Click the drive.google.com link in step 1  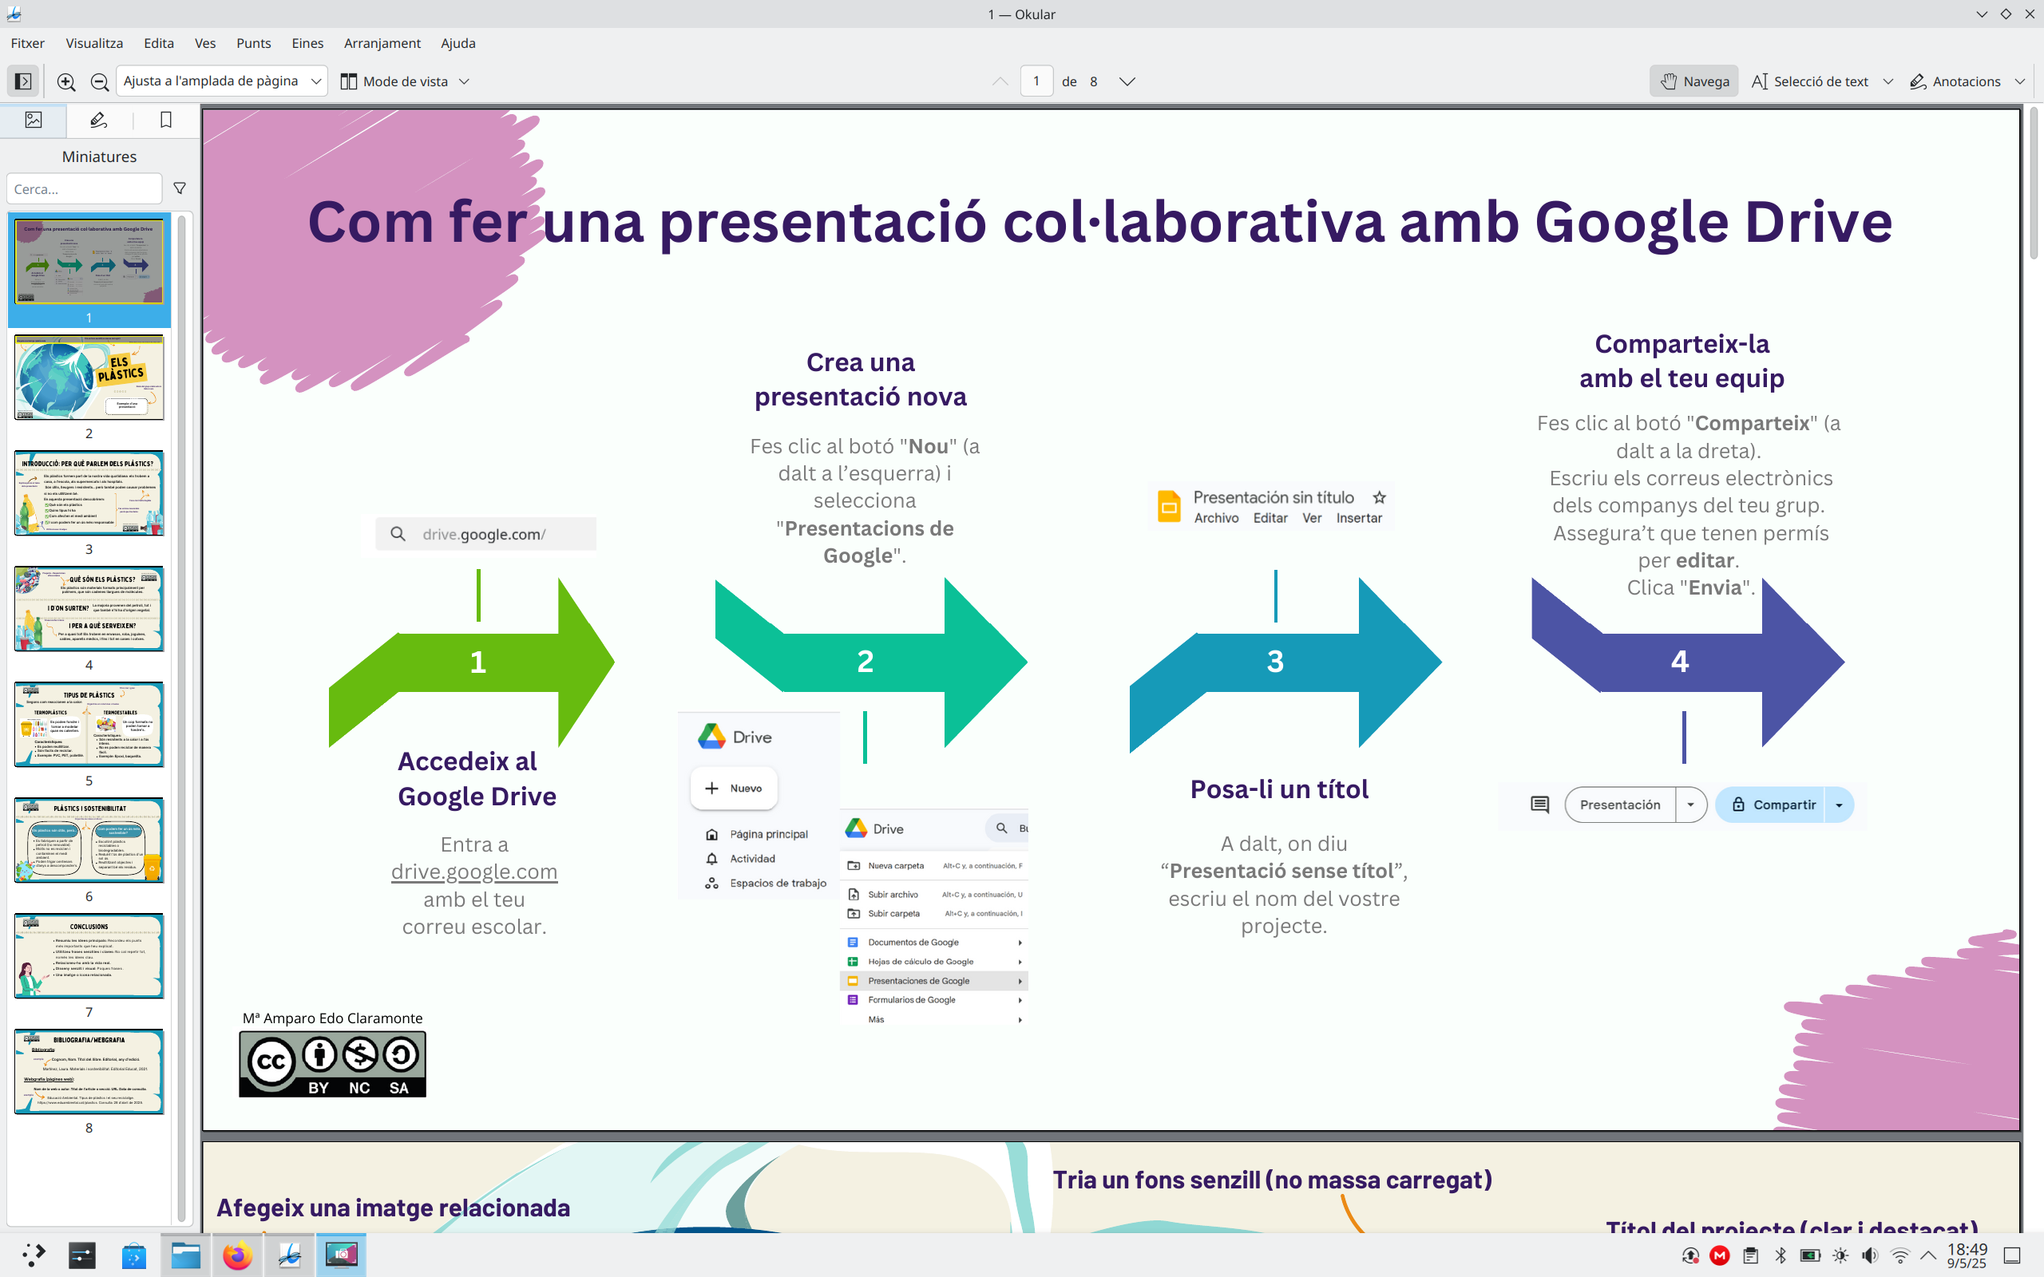pyautogui.click(x=473, y=872)
